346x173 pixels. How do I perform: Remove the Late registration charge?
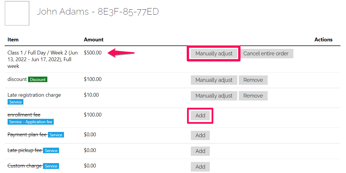click(253, 96)
